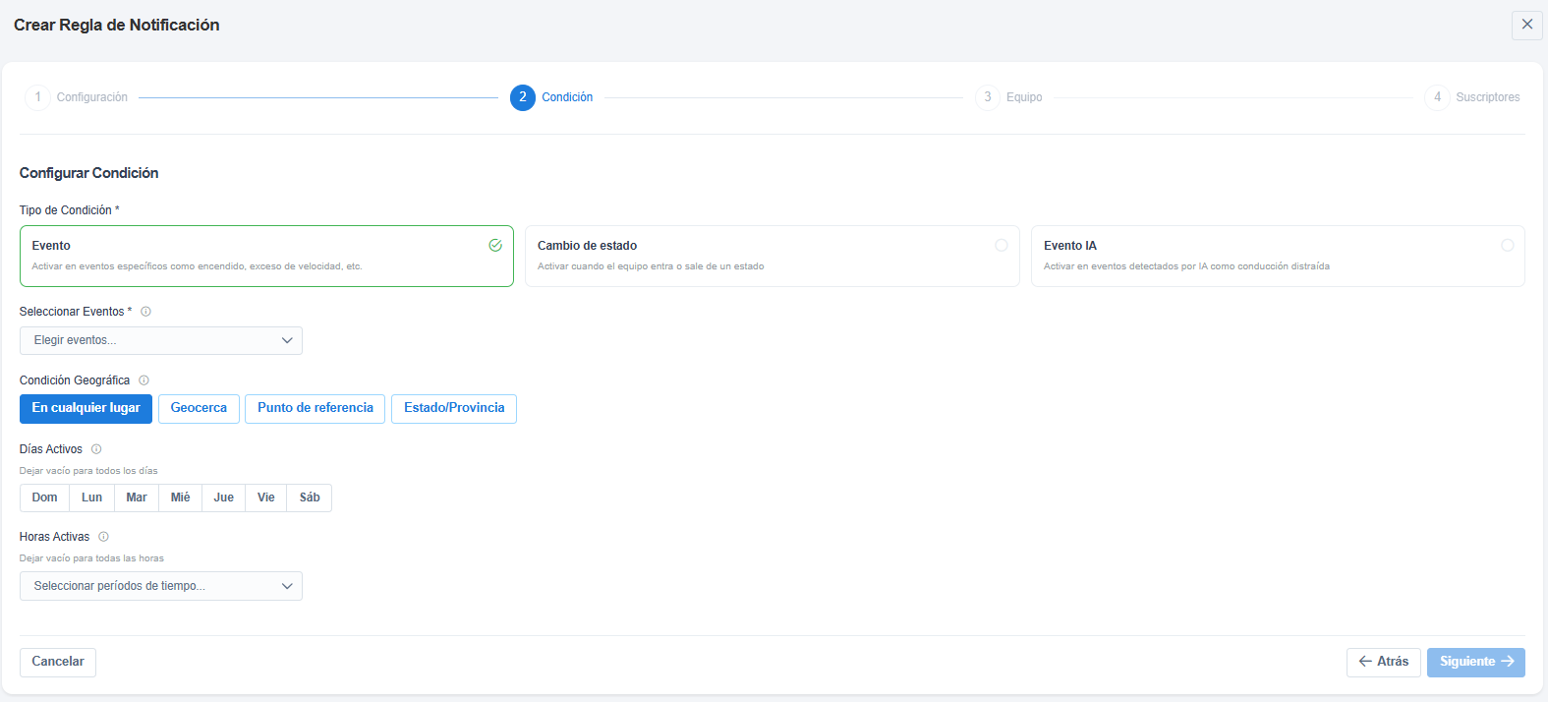Click info icon beside Seleccionar Eventos

(x=145, y=312)
